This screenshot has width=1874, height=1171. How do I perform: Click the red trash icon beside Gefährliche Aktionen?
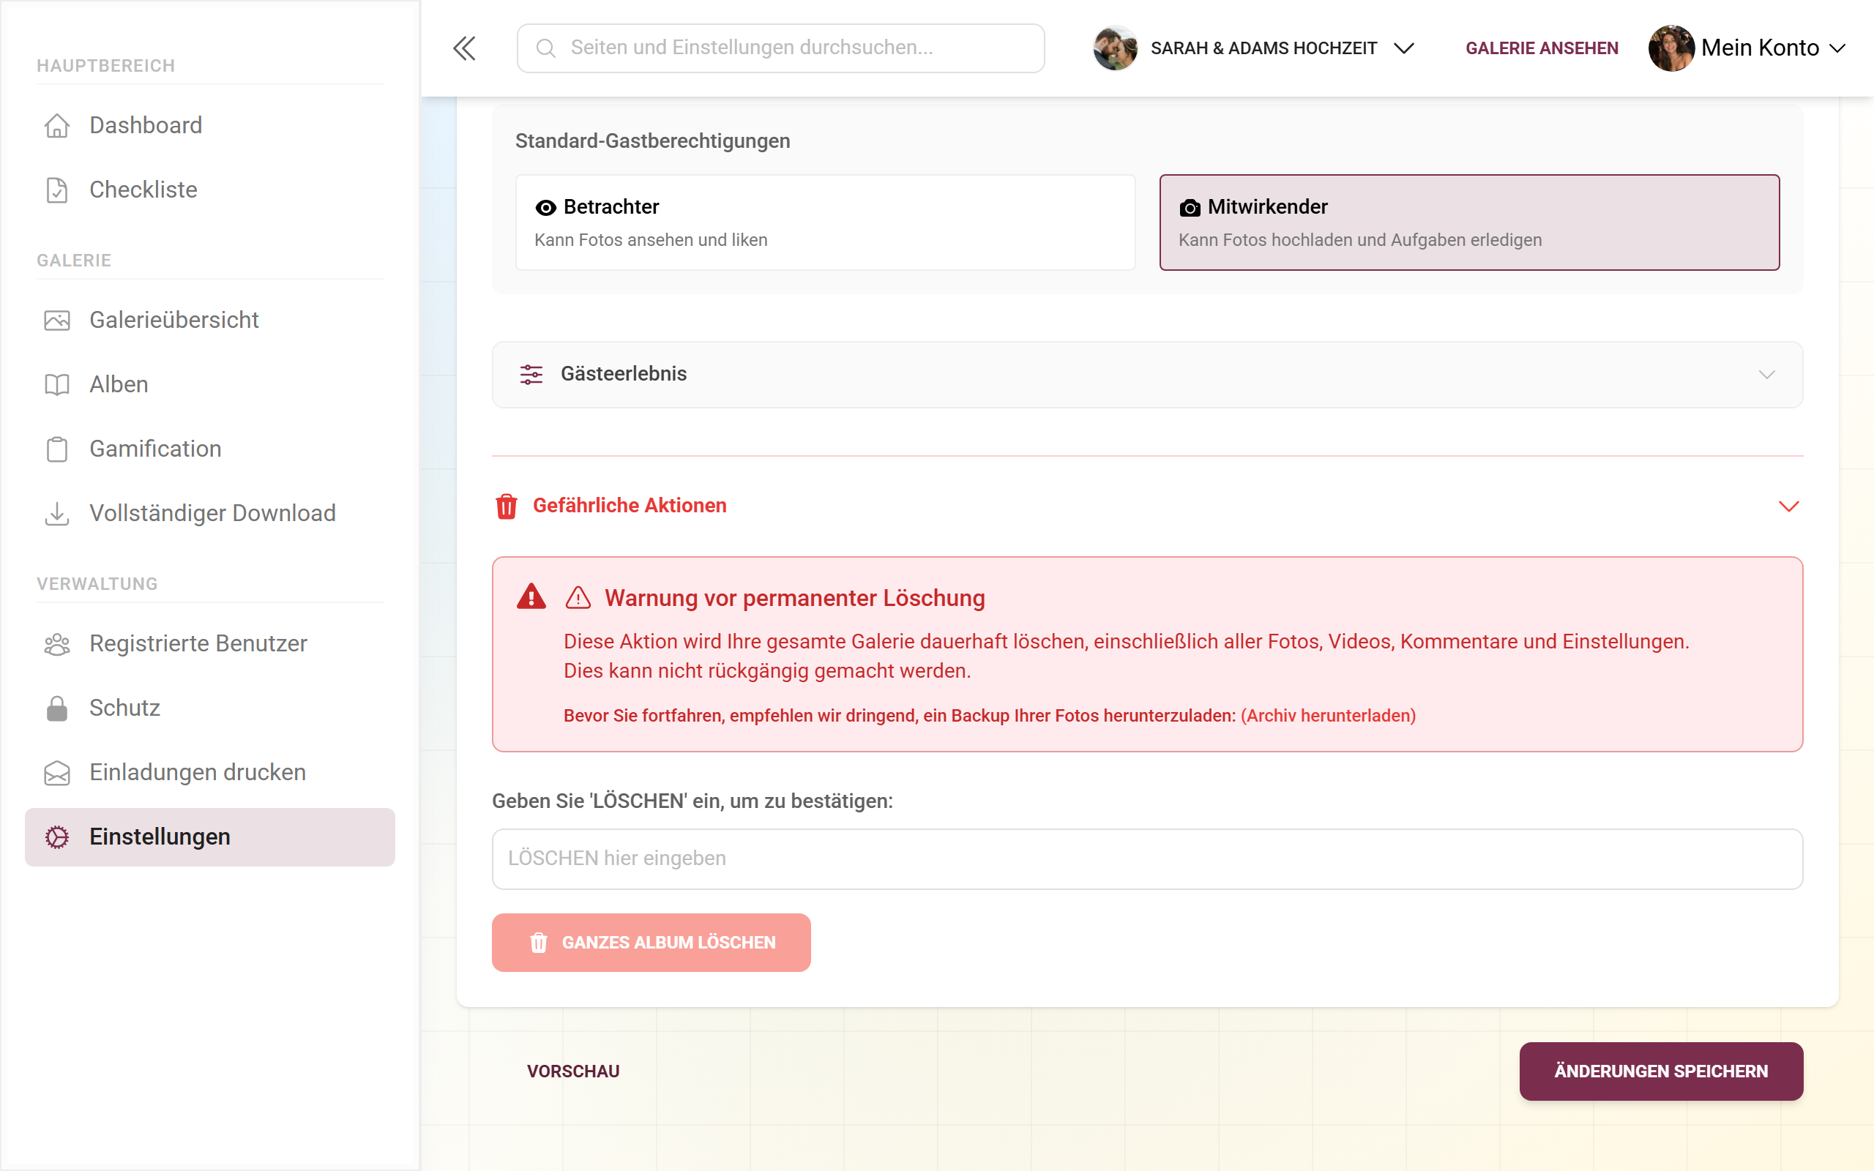click(507, 506)
